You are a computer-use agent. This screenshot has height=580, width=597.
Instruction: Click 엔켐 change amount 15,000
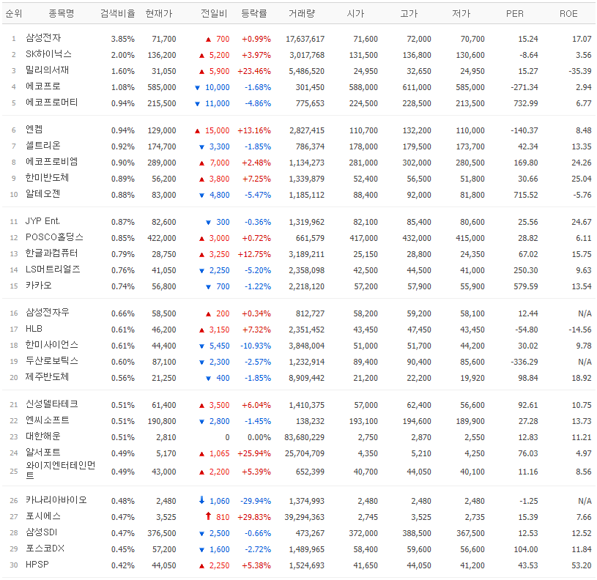(x=217, y=130)
